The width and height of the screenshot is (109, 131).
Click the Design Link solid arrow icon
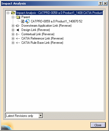point(18,30)
